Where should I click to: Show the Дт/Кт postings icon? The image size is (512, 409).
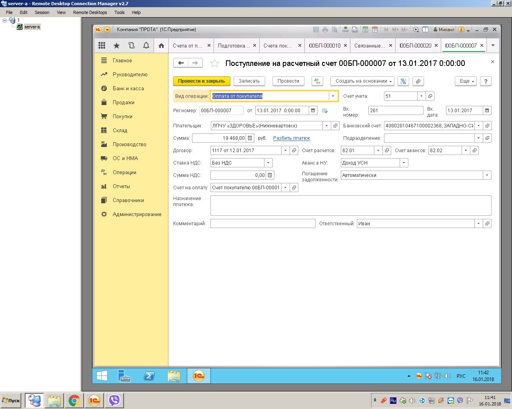(x=317, y=81)
